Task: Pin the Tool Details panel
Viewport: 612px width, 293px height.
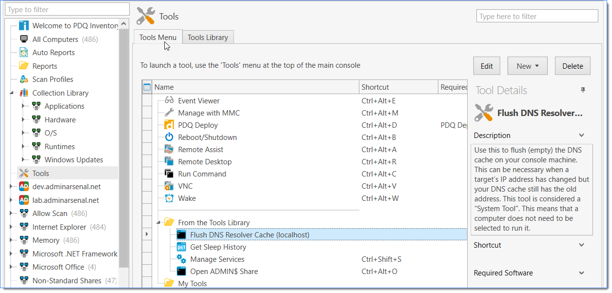Action: click(583, 90)
